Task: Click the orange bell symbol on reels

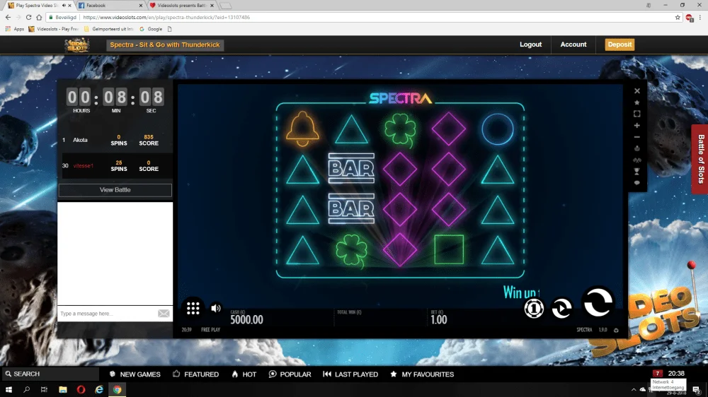Action: click(x=302, y=129)
